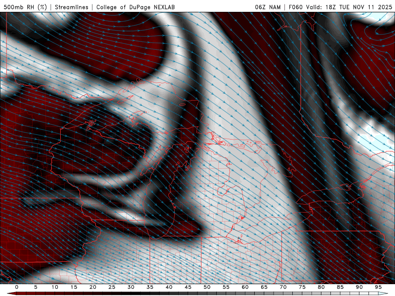Click the '20' colorbar scale label
The width and height of the screenshot is (395, 296).
(93, 287)
